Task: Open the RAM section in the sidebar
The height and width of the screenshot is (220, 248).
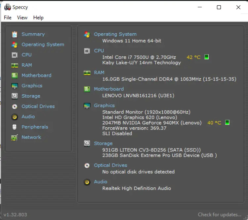Action: click(27, 65)
